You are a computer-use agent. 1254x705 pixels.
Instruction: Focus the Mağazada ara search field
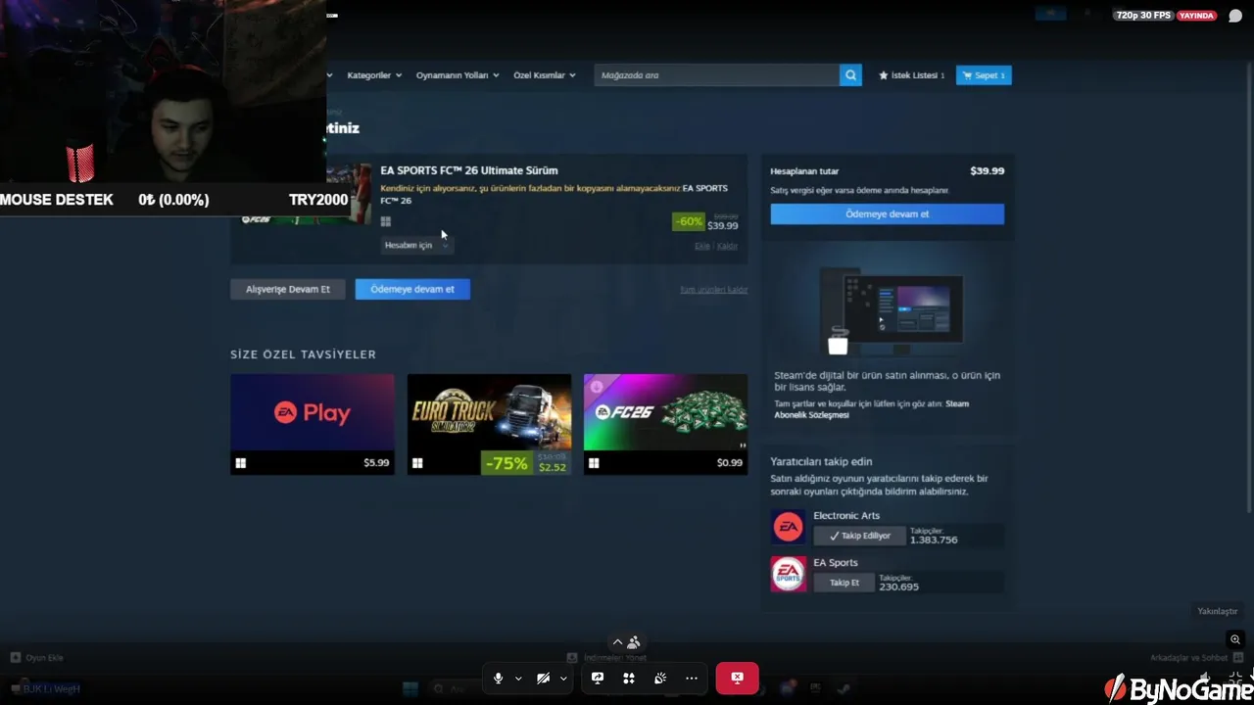pyautogui.click(x=716, y=75)
